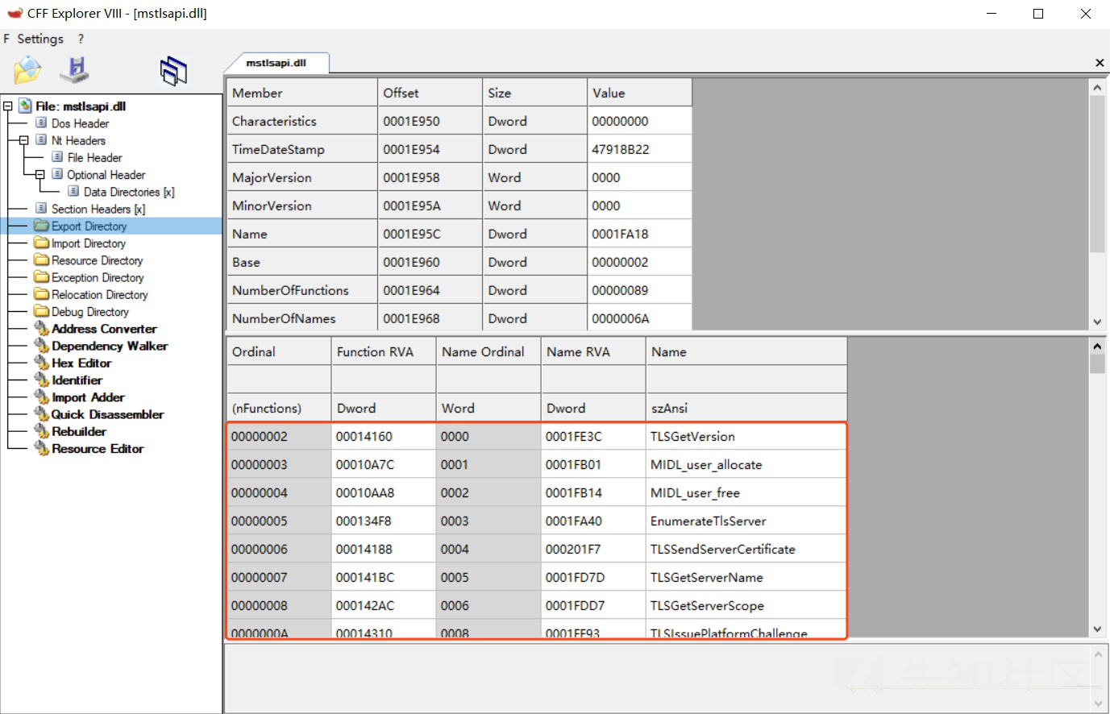Open the ? help menu
This screenshot has height=714, width=1110.
coord(81,39)
